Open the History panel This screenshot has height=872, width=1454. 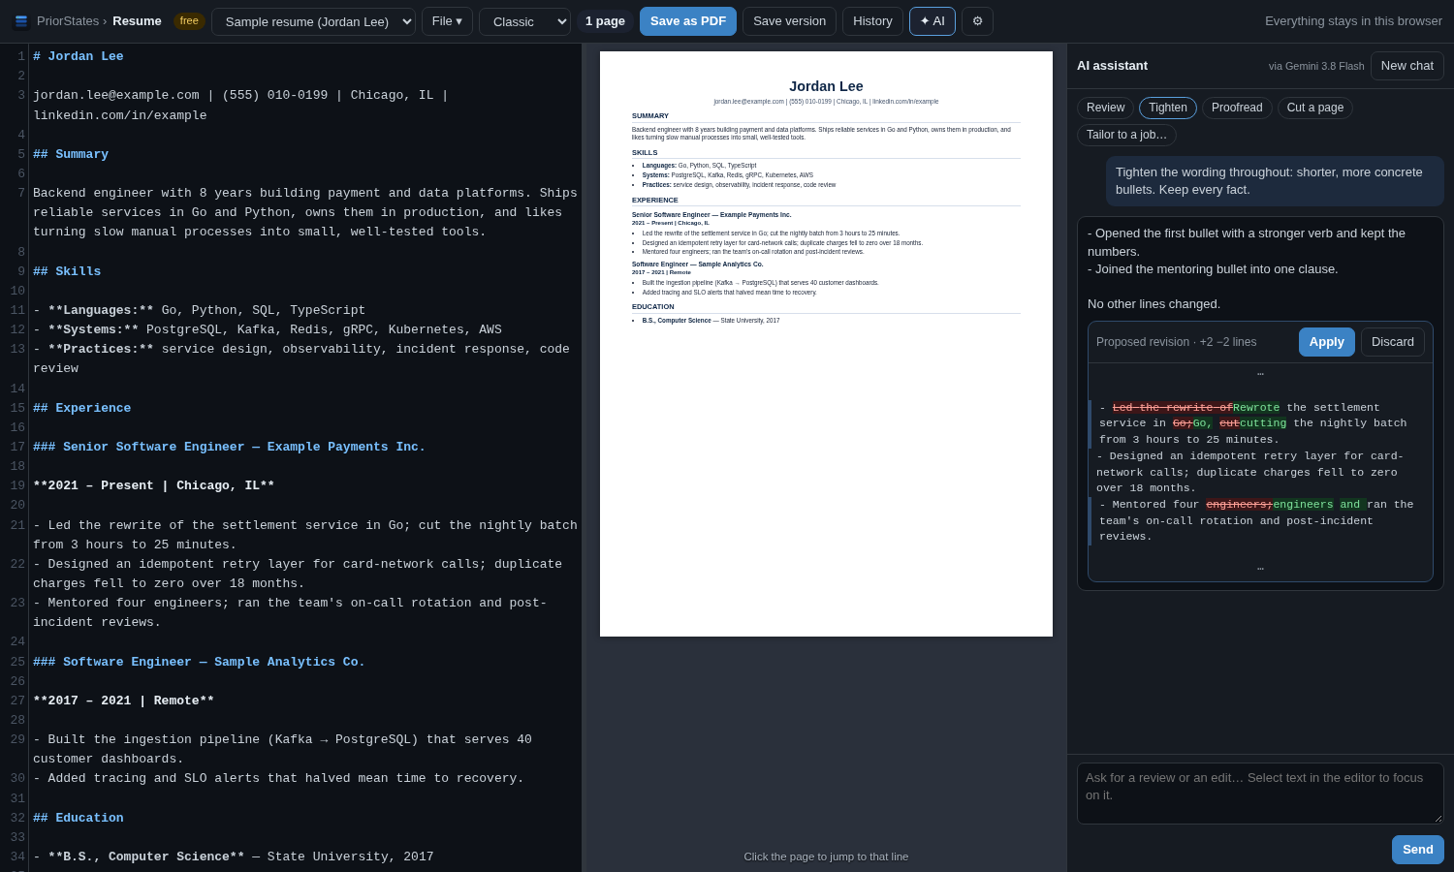(872, 21)
